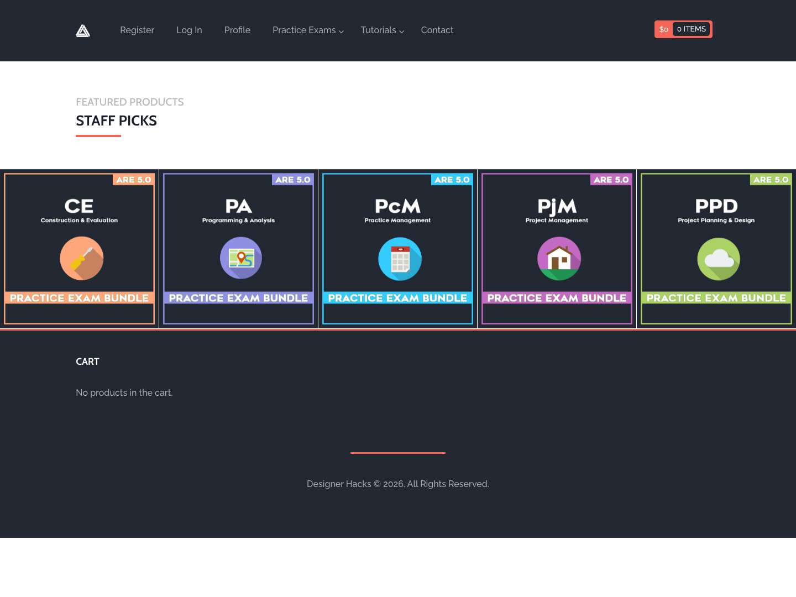Open the PjM Practice Exam Bundle thumbnail
This screenshot has width=796, height=597.
557,249
